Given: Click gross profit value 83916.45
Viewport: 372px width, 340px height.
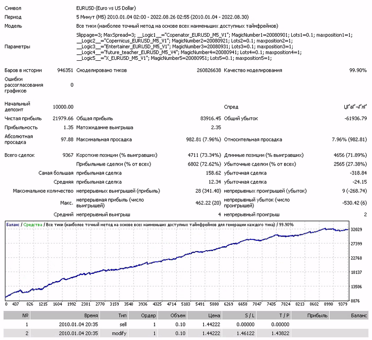Looking at the screenshot, I should (211, 118).
